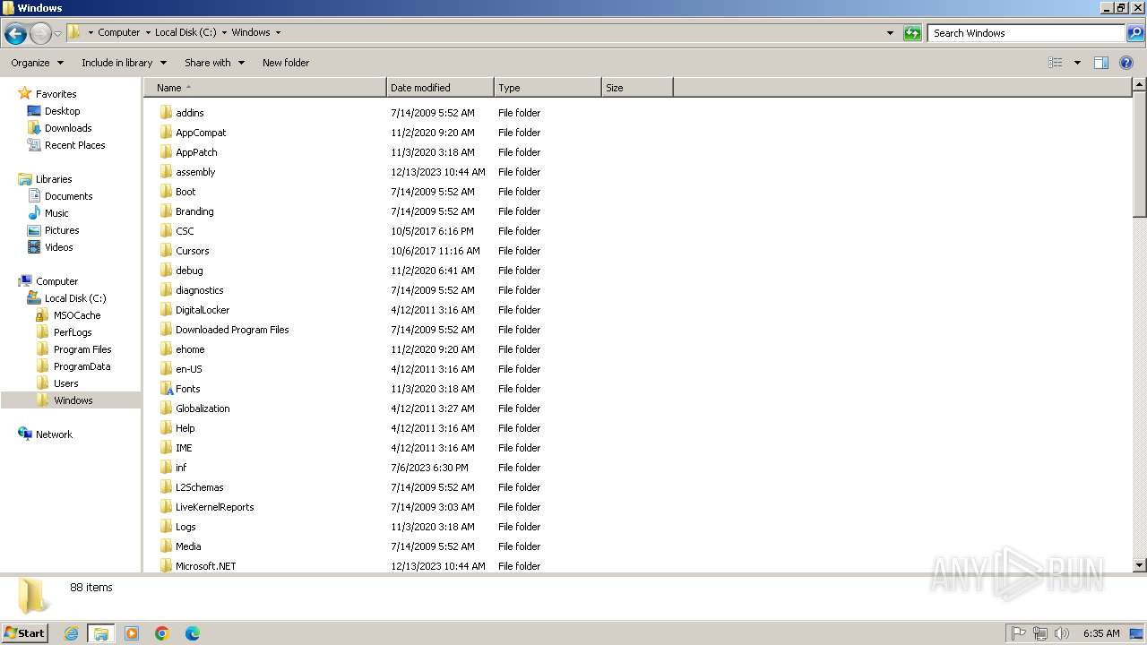
Task: Open Local Disk (C:) breadcrumb dropdown
Action: (x=224, y=33)
